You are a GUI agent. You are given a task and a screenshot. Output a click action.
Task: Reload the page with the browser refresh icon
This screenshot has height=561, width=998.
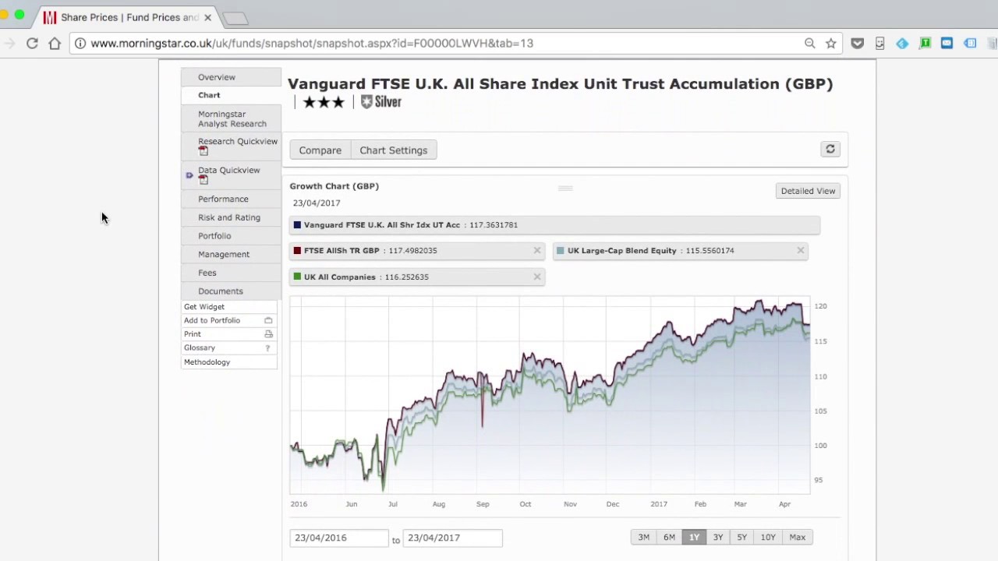(32, 44)
